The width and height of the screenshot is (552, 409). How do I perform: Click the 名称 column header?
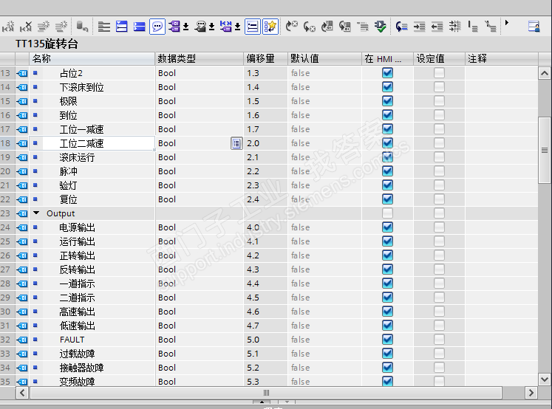[92, 58]
